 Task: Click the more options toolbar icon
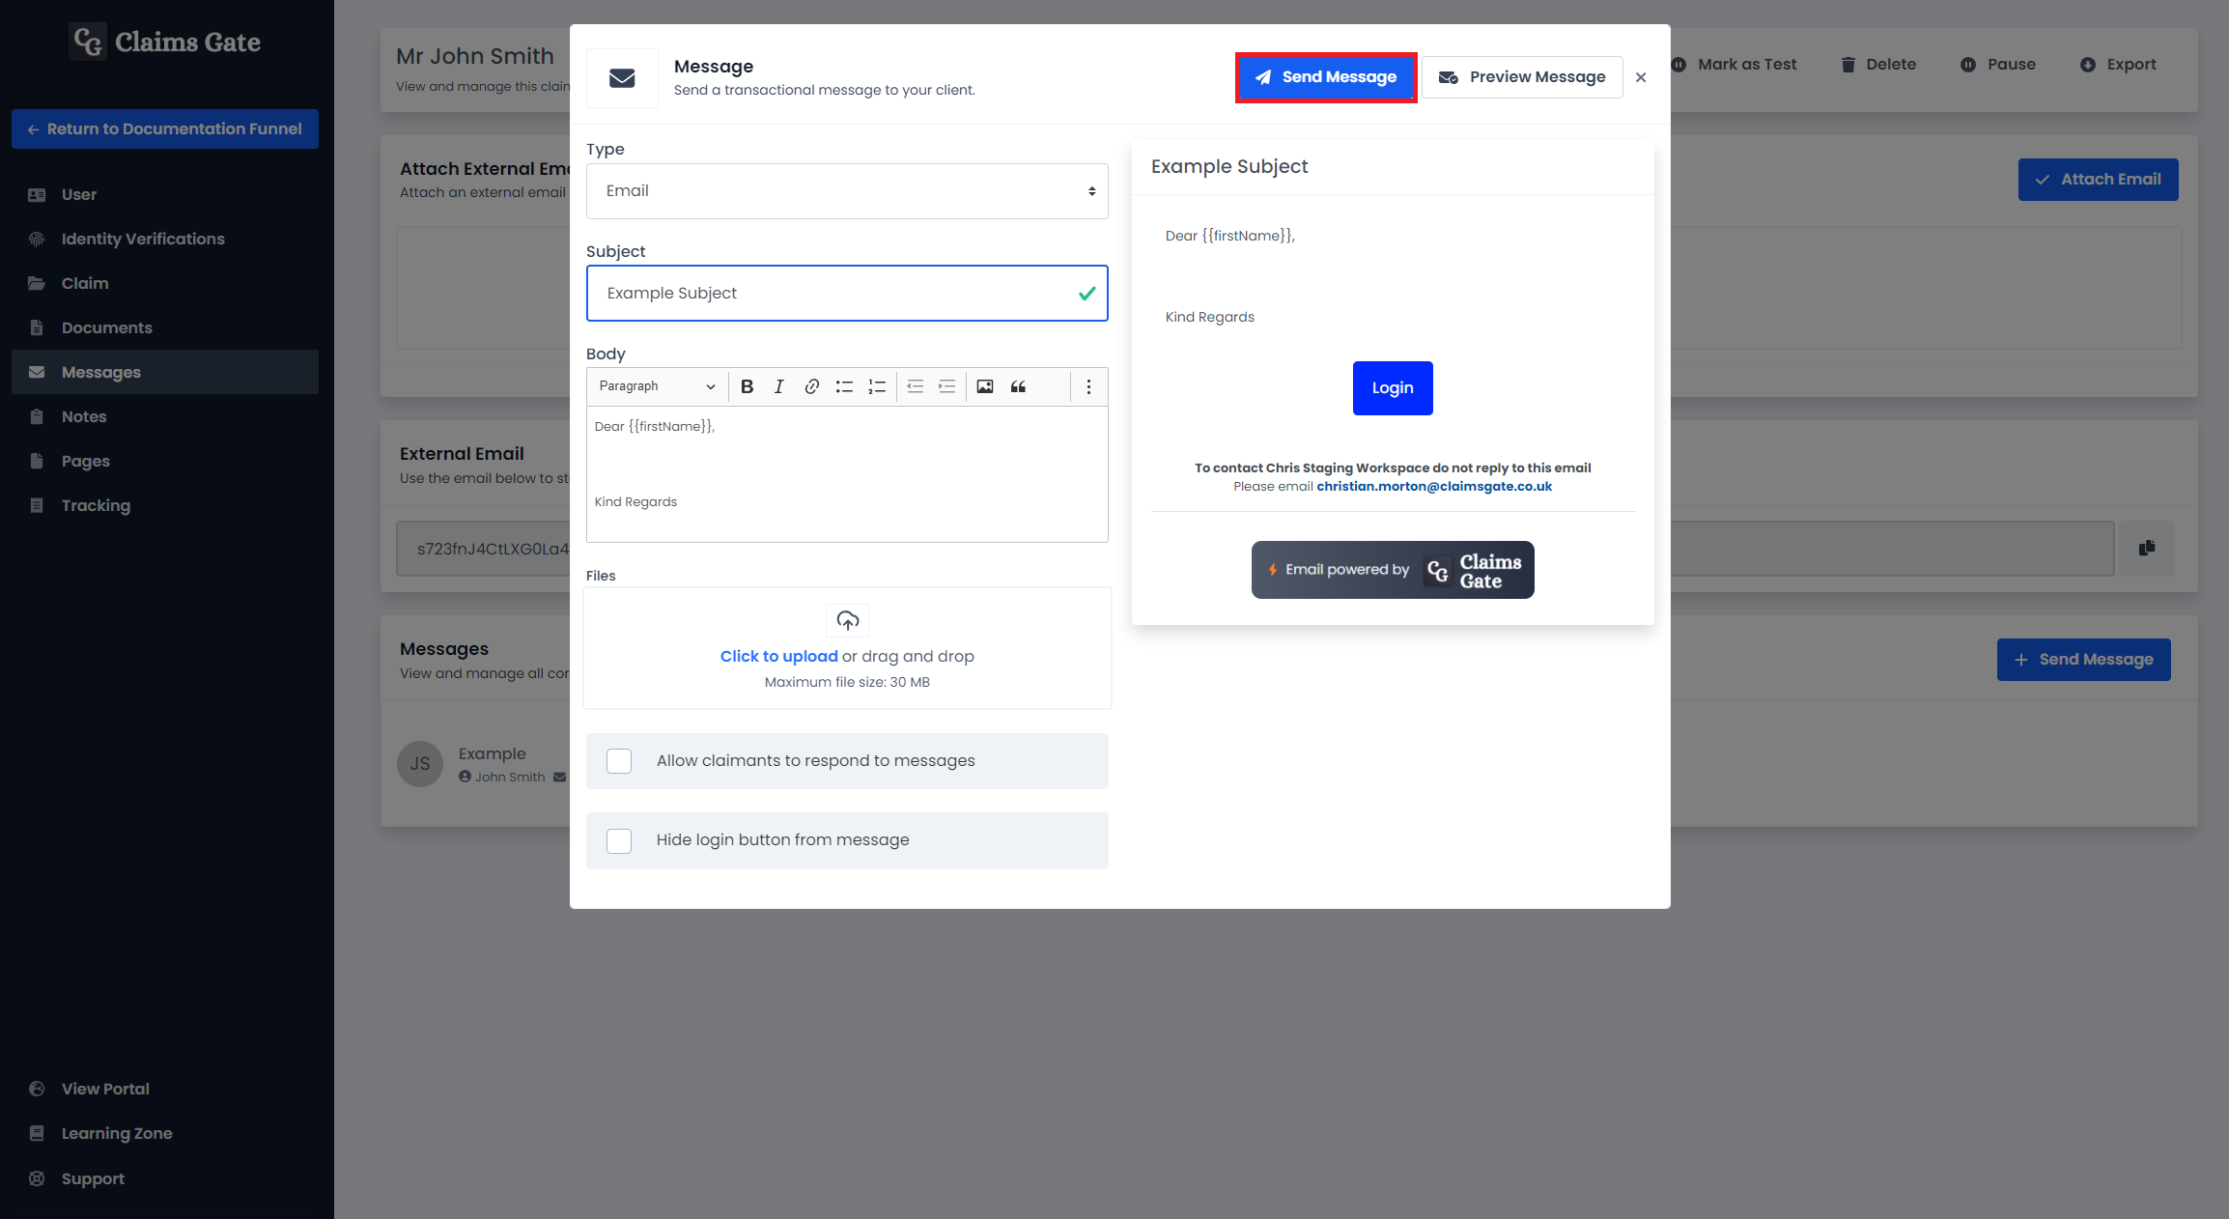coord(1088,387)
